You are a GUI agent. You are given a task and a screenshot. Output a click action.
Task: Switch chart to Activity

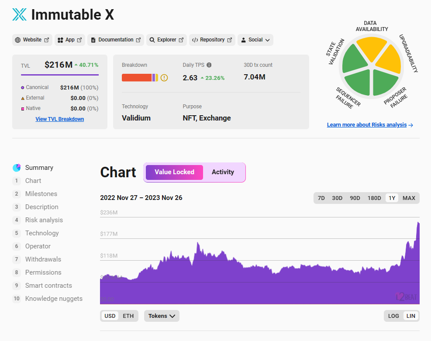pyautogui.click(x=223, y=172)
